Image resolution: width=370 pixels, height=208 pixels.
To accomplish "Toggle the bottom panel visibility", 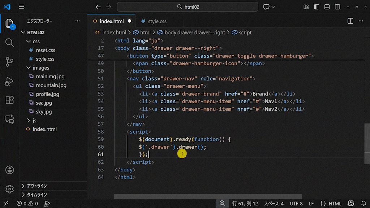I will click(327, 7).
